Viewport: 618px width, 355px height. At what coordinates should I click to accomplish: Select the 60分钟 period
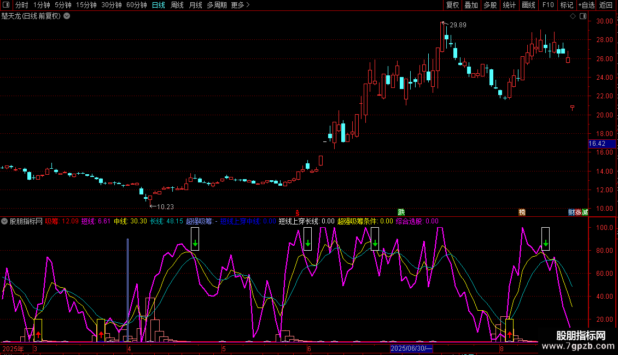click(x=137, y=5)
